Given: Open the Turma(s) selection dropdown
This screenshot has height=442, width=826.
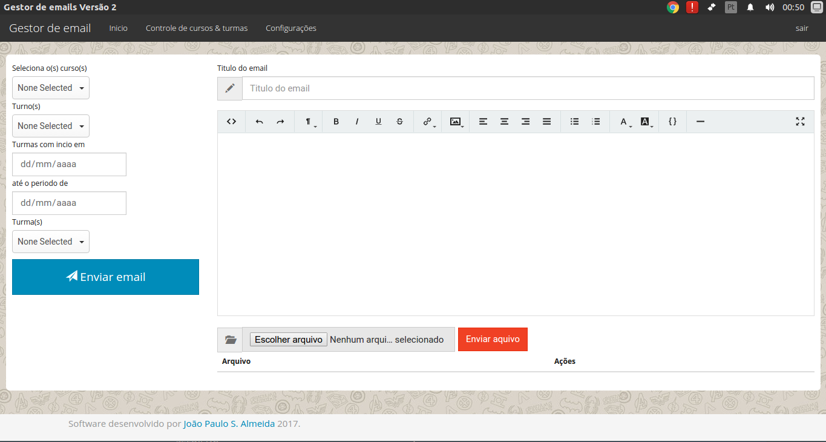Looking at the screenshot, I should click(50, 242).
